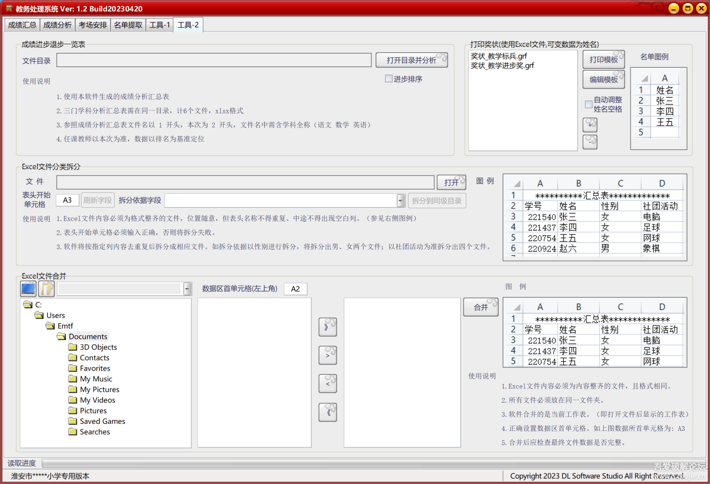Maximize the 教务处理系统 window
The height and width of the screenshot is (484, 710).
click(687, 8)
